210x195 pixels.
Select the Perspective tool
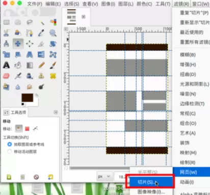[30, 54]
